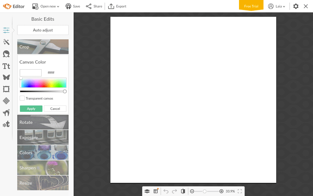
Task: Click the white canvas area
Action: pos(193,100)
